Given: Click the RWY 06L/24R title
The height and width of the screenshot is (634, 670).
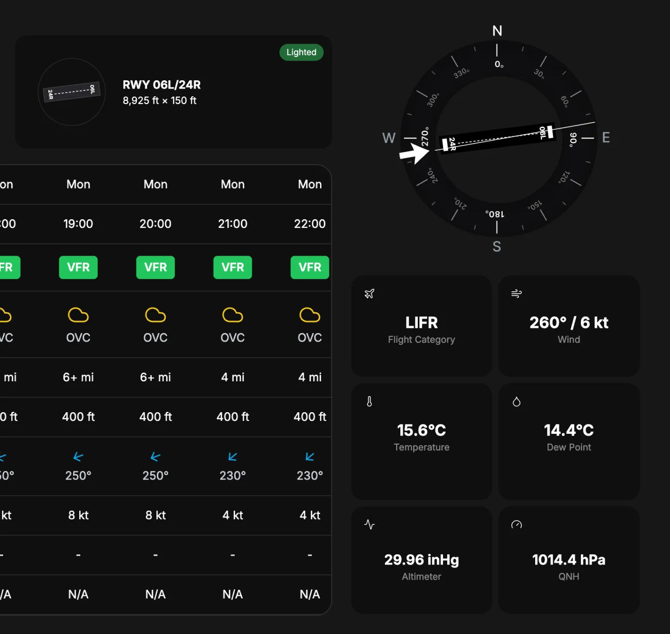Looking at the screenshot, I should [x=162, y=85].
